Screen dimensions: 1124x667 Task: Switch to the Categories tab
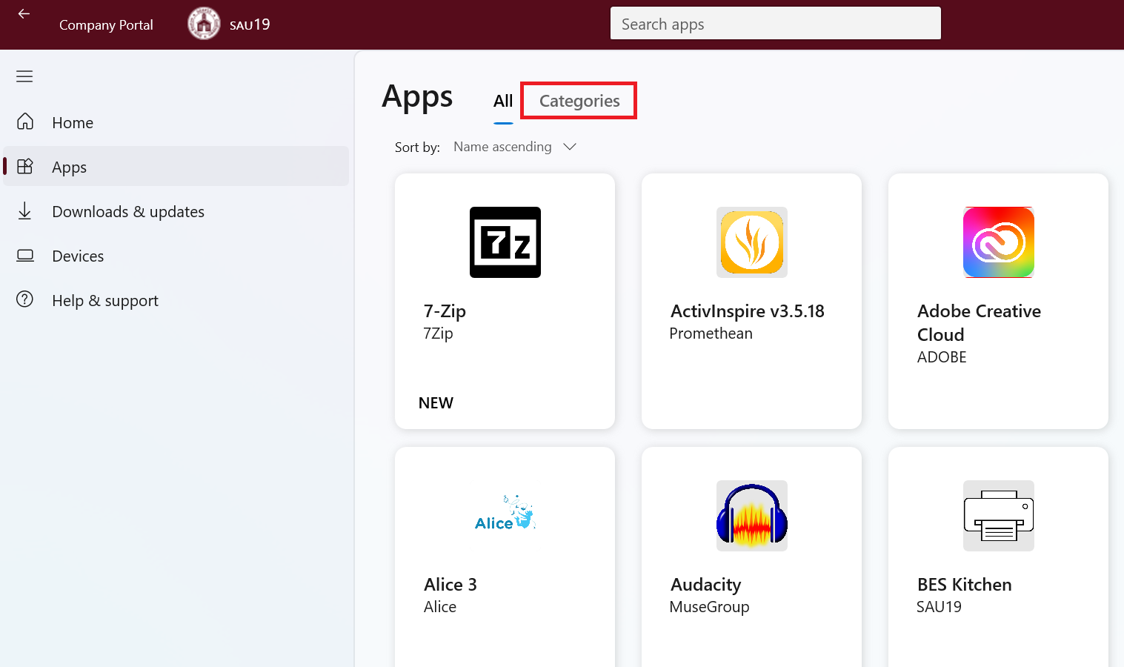click(x=579, y=101)
